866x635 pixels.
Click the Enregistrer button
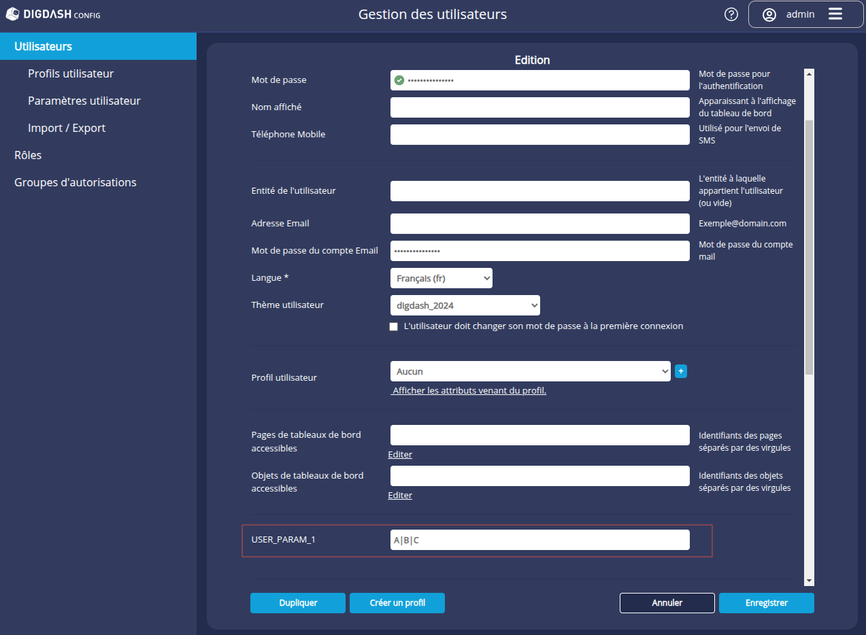pyautogui.click(x=766, y=603)
